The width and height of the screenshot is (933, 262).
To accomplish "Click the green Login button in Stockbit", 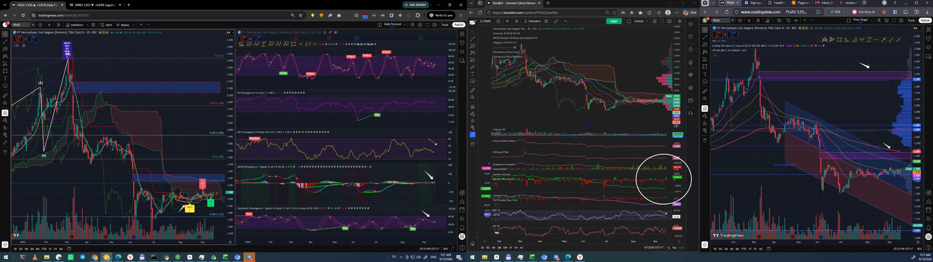I will click(x=614, y=21).
